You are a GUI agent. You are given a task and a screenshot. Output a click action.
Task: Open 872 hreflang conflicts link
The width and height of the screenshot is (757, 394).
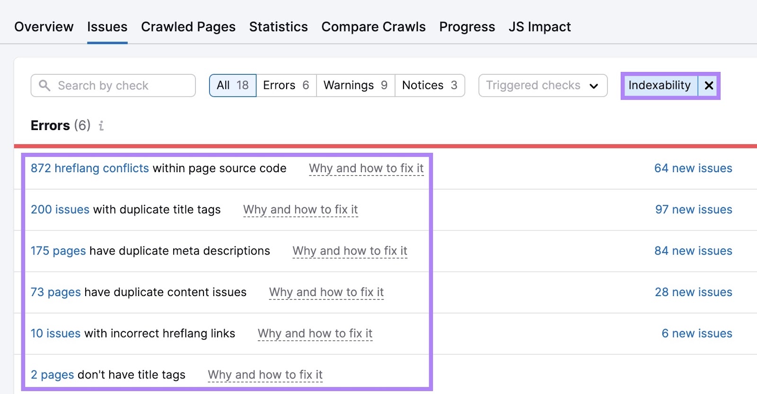pos(89,168)
